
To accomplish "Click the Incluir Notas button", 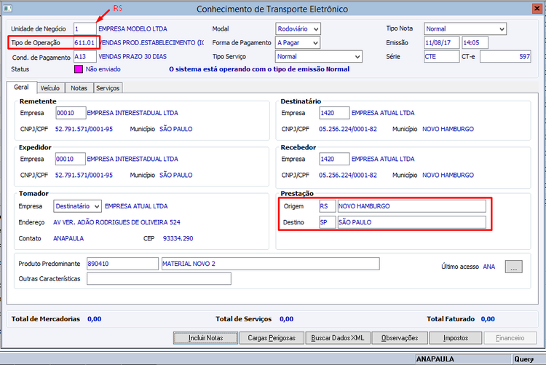I will coord(206,338).
